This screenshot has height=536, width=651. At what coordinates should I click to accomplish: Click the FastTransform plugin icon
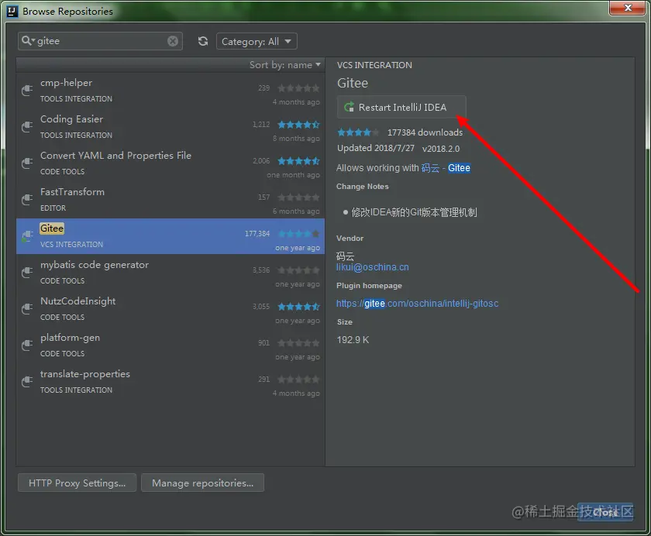click(27, 200)
